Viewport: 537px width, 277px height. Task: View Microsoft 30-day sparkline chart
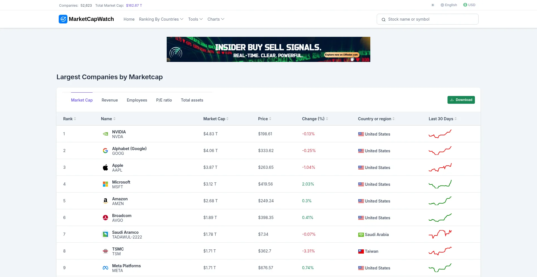coord(440,184)
